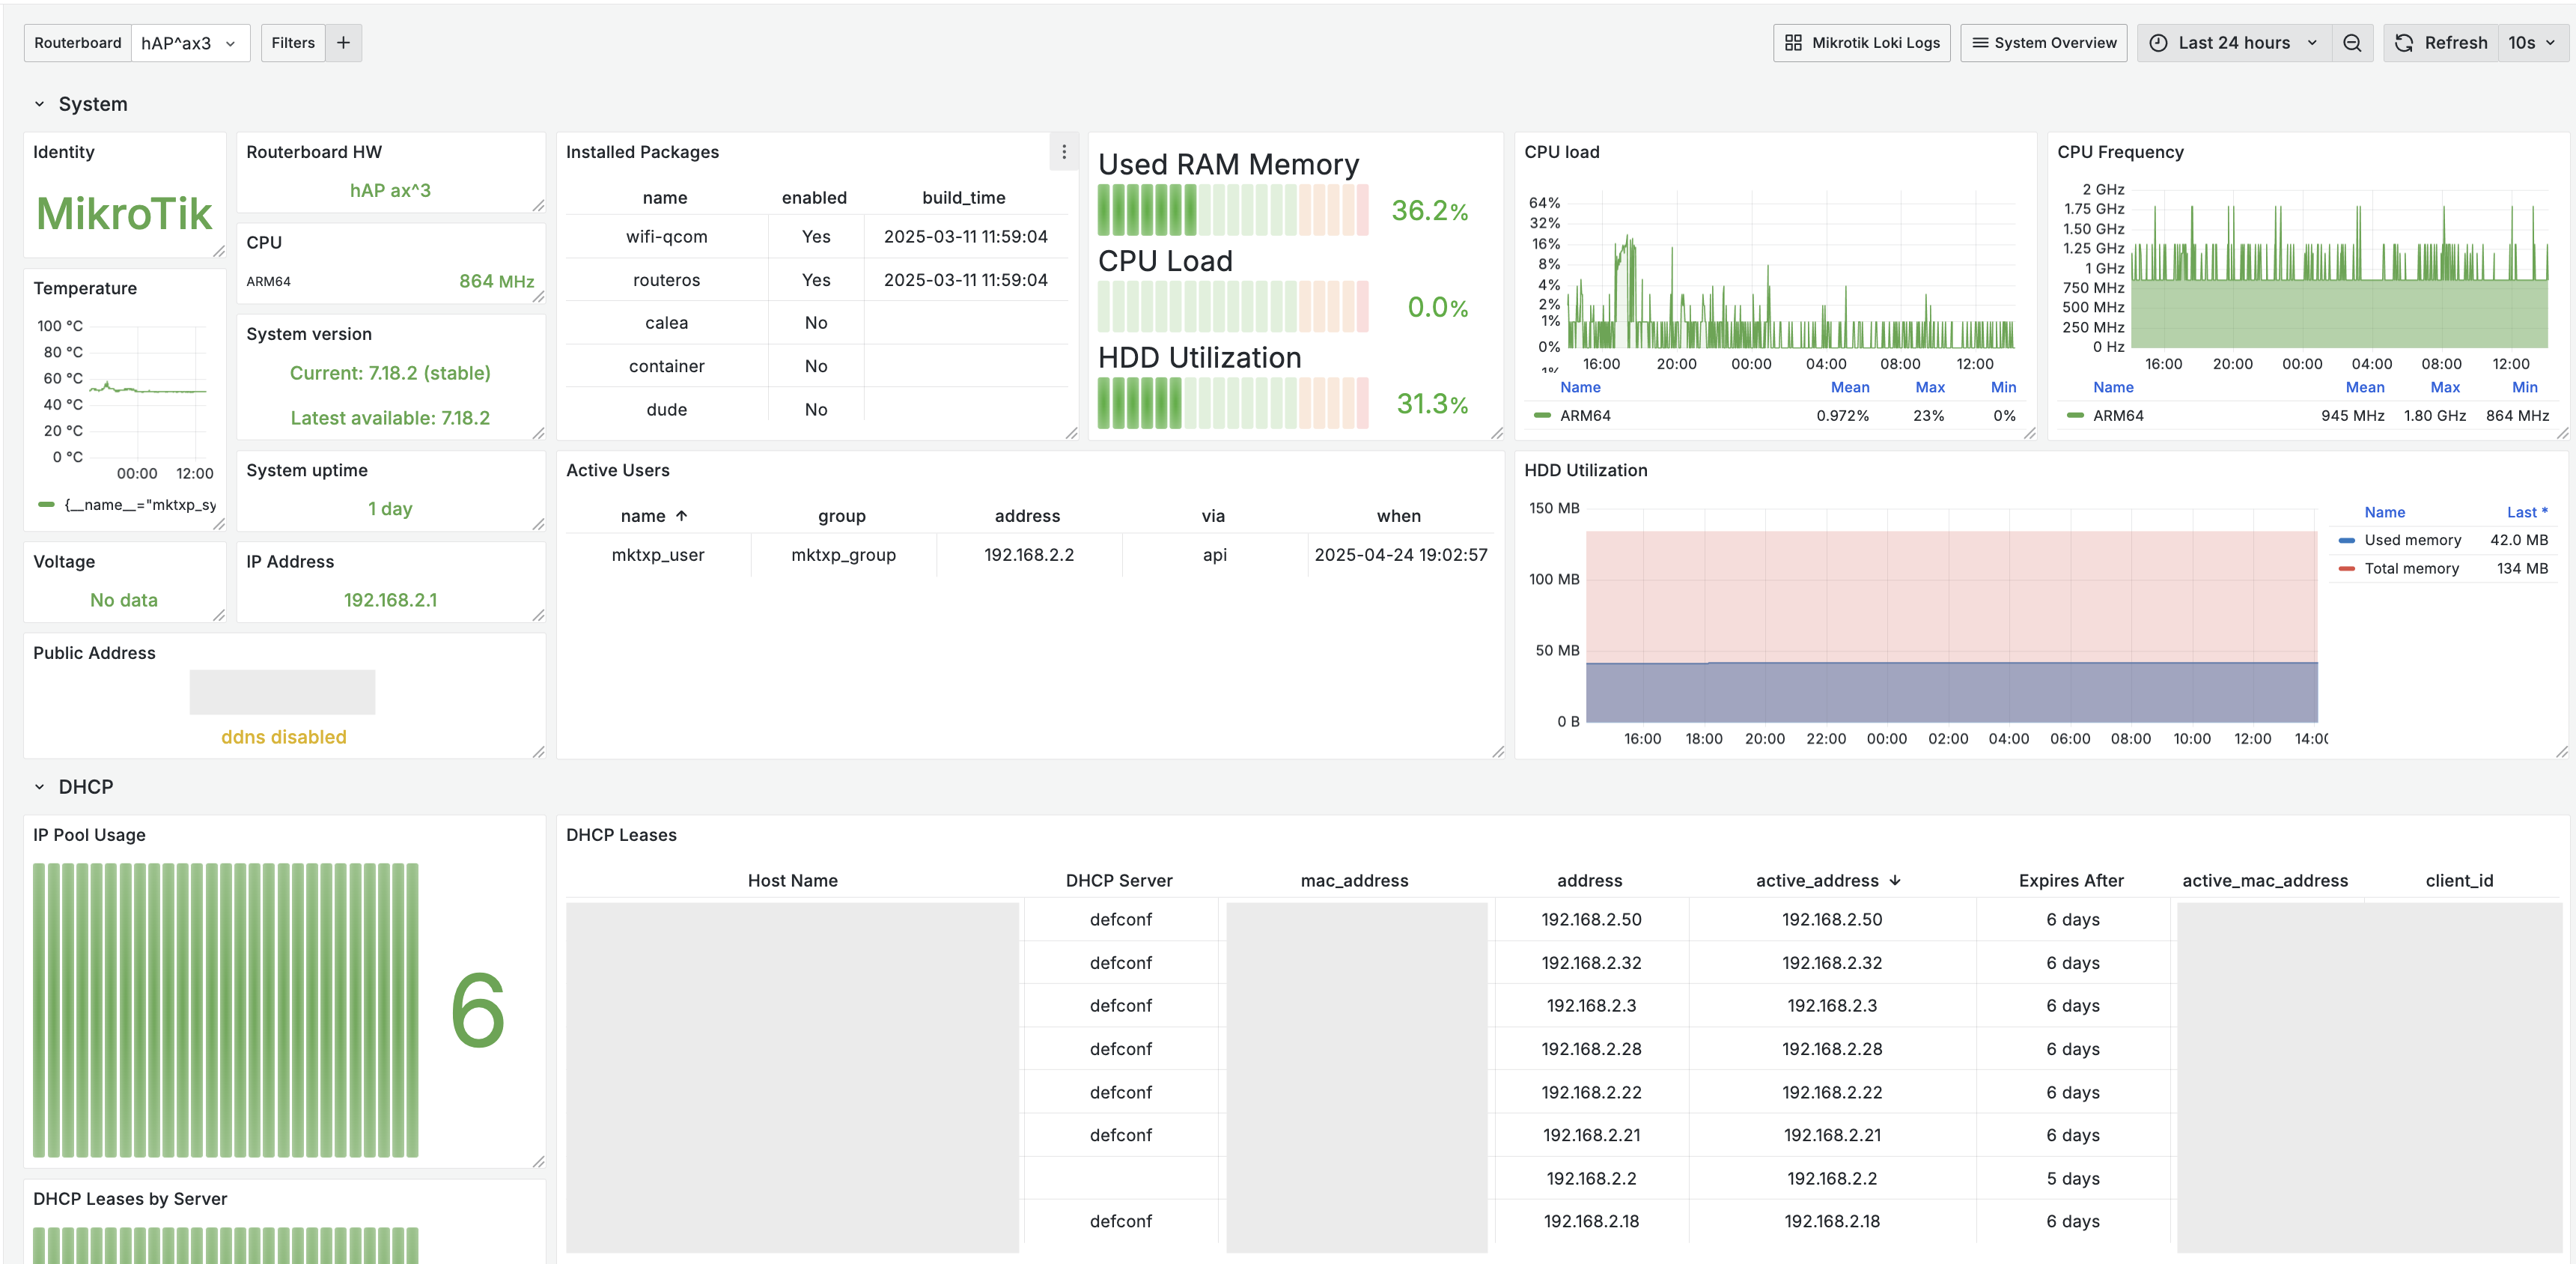The height and width of the screenshot is (1264, 2576).
Task: Click the clock icon in time picker
Action: click(2158, 43)
